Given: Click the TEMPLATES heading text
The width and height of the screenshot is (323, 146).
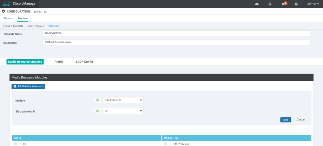Looking at the screenshot, I should tap(39, 12).
